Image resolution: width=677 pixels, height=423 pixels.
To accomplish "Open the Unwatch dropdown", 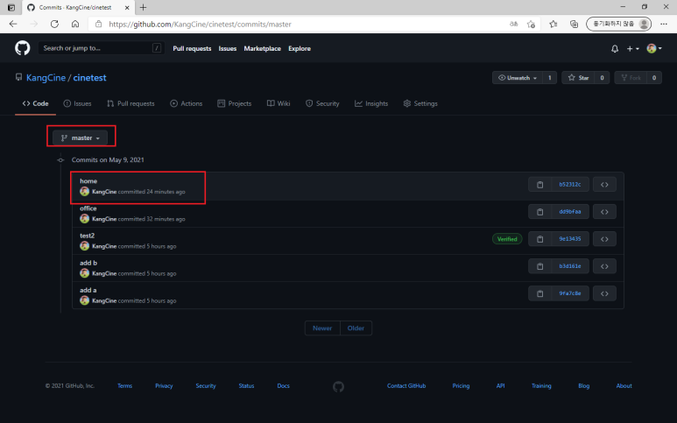I will (x=518, y=78).
